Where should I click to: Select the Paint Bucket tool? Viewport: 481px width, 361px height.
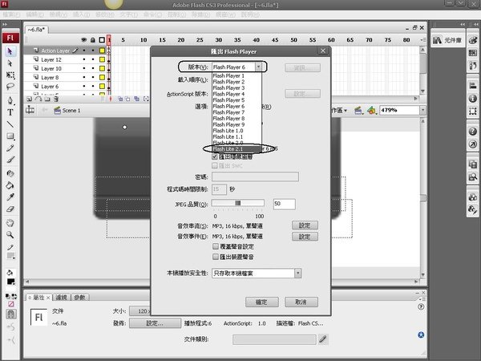[10, 185]
